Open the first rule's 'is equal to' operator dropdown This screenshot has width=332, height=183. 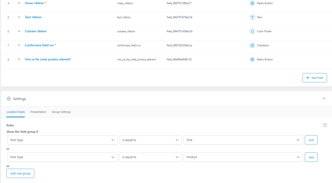(150, 140)
